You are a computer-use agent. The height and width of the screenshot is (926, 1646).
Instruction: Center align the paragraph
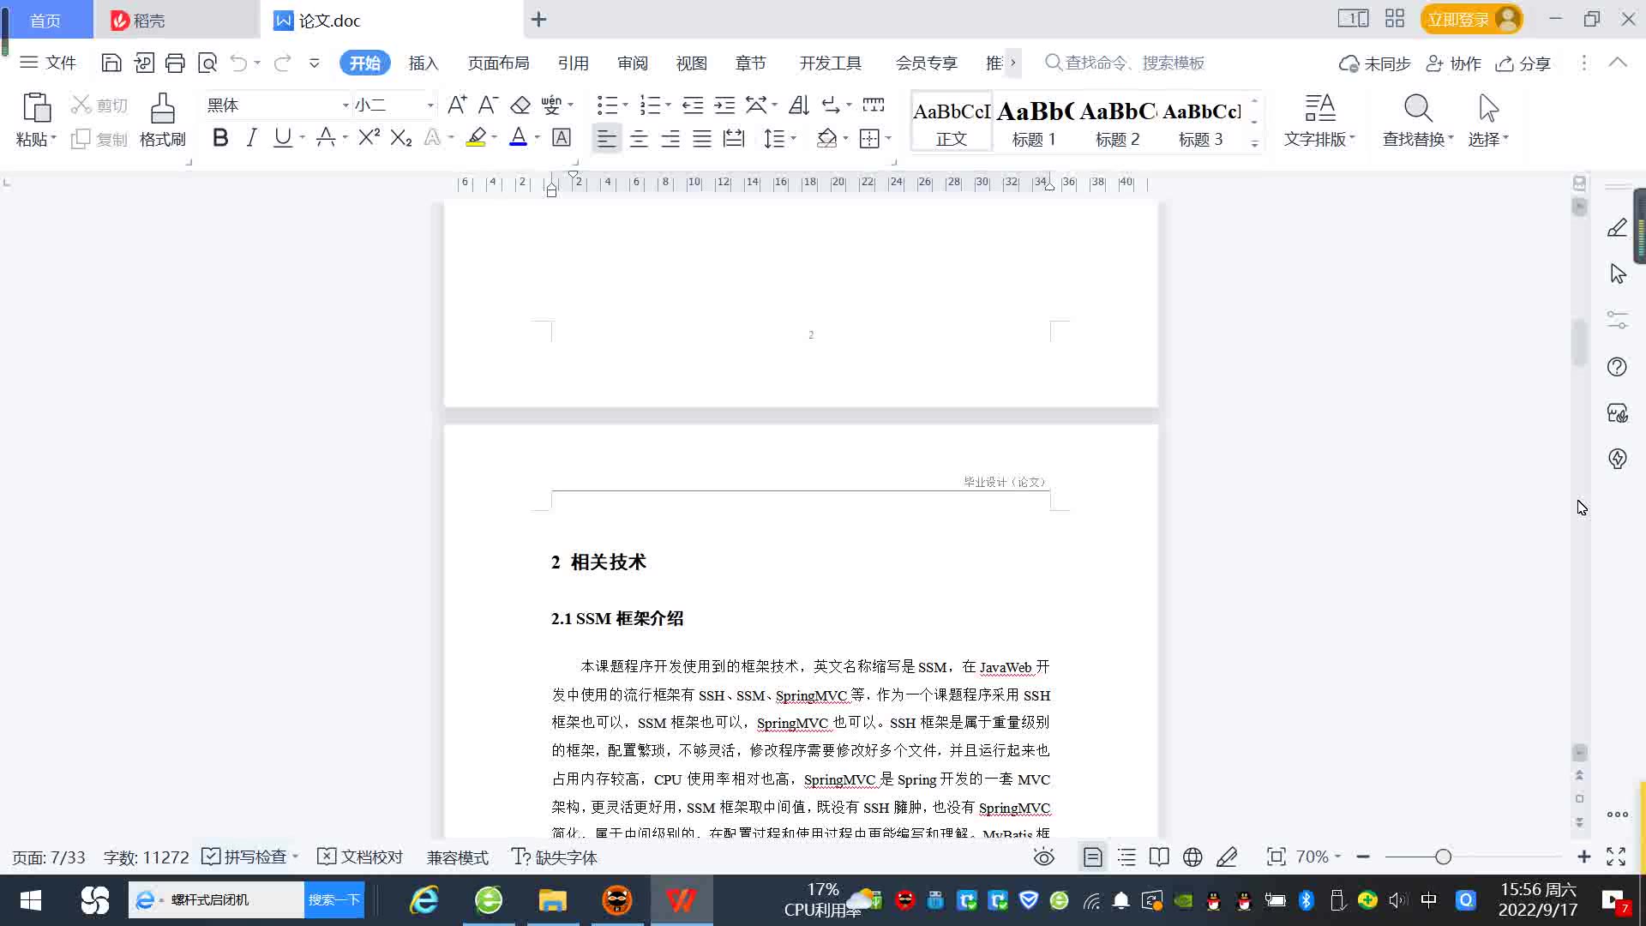click(x=639, y=138)
